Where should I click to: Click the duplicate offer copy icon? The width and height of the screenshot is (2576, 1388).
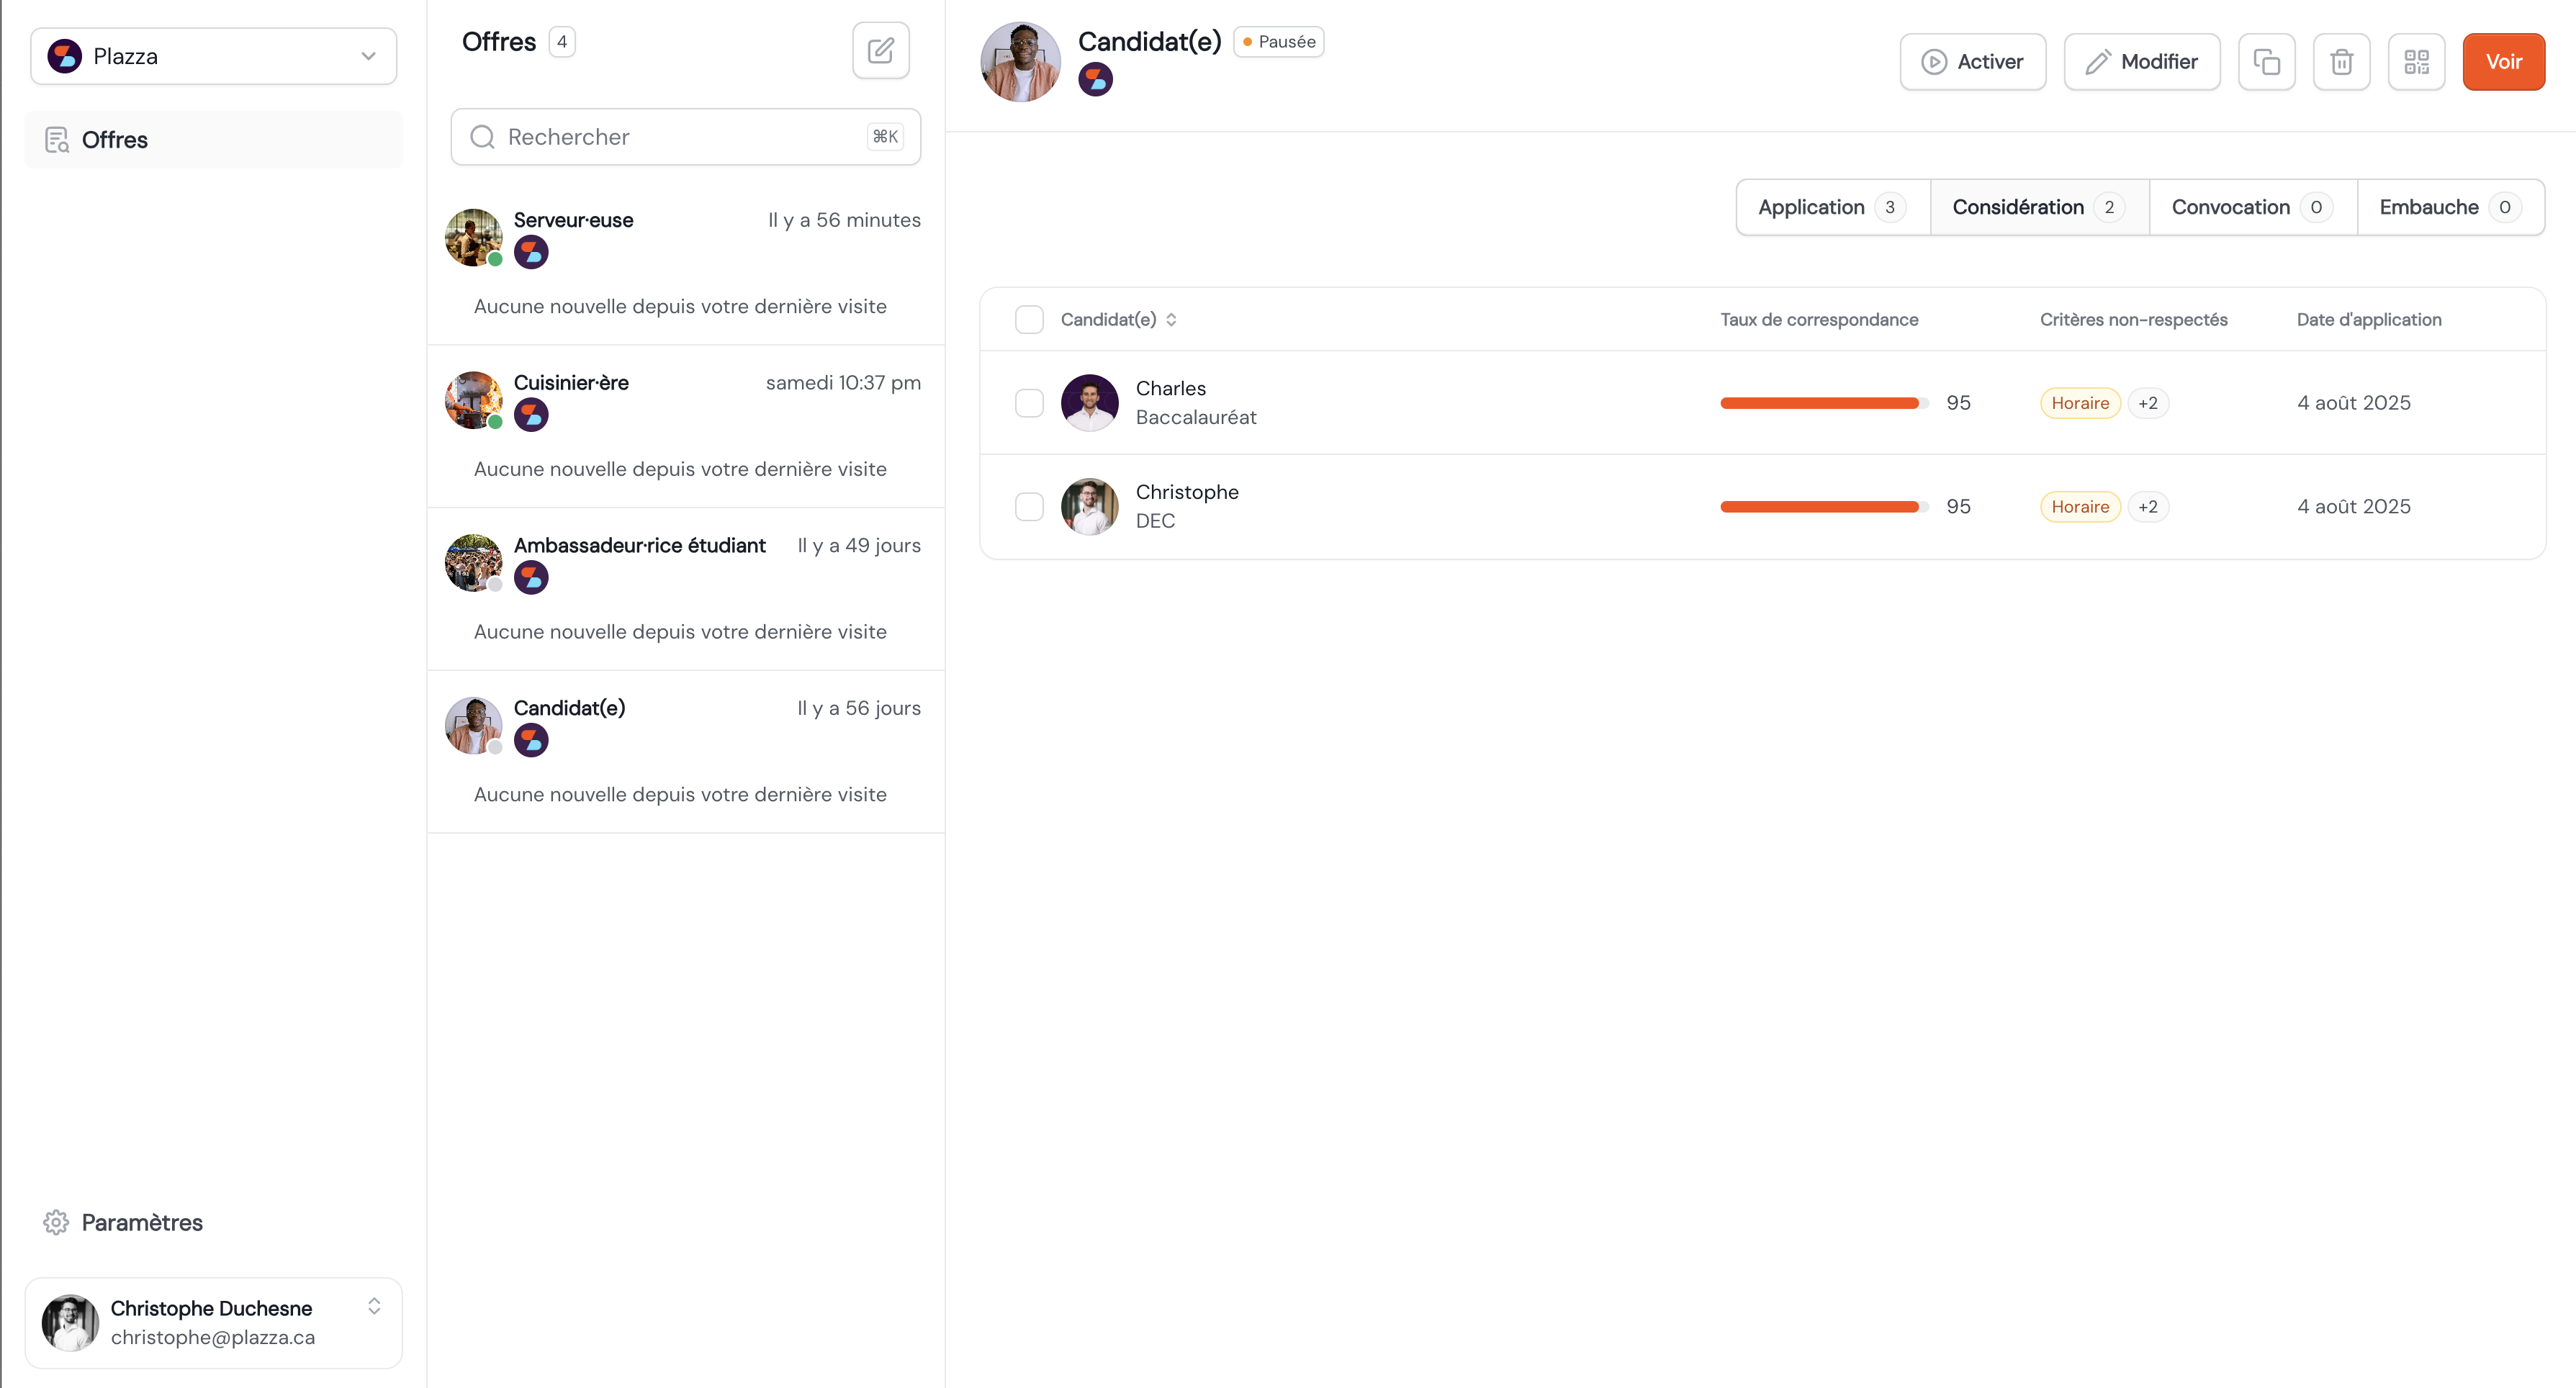tap(2266, 62)
